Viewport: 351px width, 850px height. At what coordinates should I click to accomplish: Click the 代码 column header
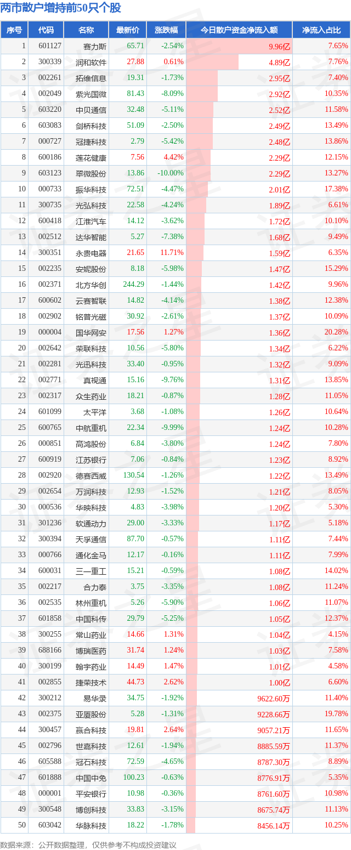46,30
